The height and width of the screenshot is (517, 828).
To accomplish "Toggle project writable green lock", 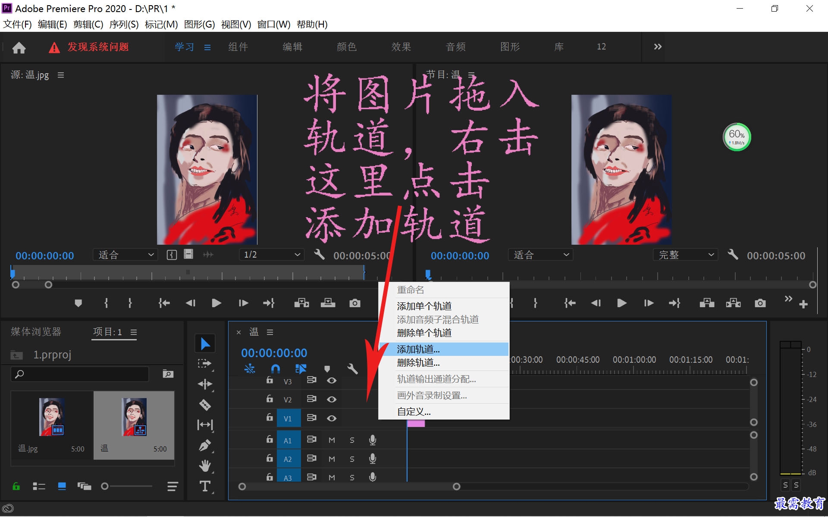I will point(16,486).
